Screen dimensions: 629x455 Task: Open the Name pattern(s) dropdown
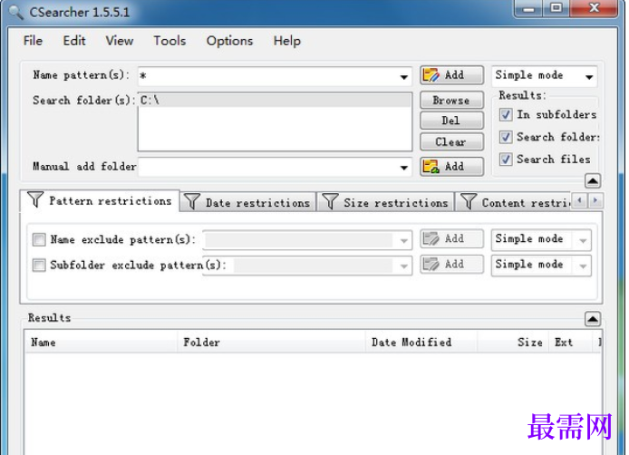pyautogui.click(x=404, y=77)
